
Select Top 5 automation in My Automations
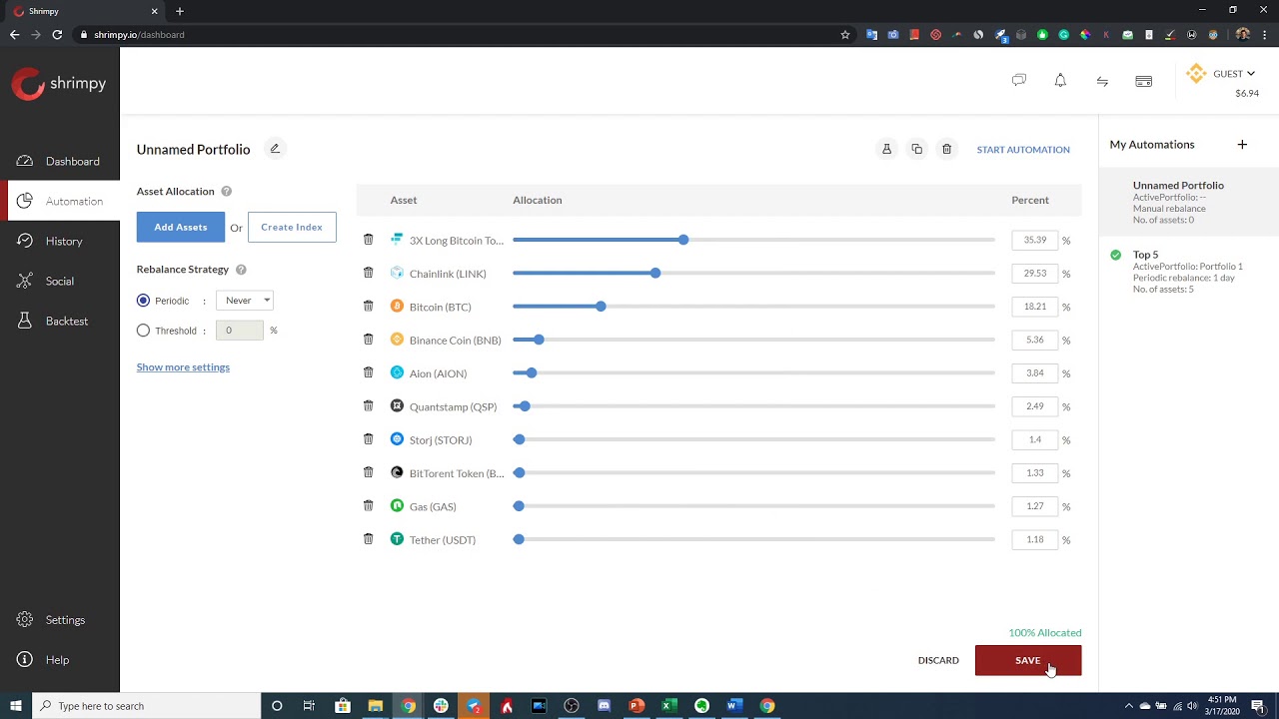(1189, 272)
